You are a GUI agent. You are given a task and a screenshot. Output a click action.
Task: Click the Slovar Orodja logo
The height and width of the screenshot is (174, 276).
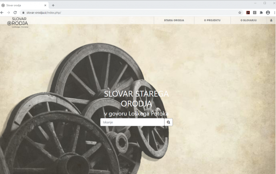pyautogui.click(x=17, y=22)
